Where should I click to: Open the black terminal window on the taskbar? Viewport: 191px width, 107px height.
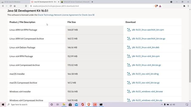point(101,104)
